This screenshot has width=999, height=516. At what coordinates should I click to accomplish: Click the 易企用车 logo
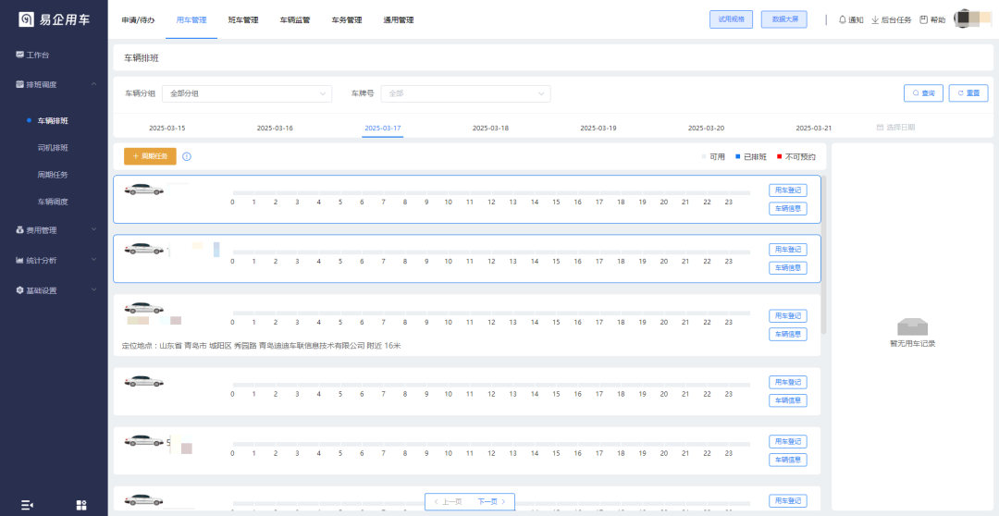click(x=54, y=19)
